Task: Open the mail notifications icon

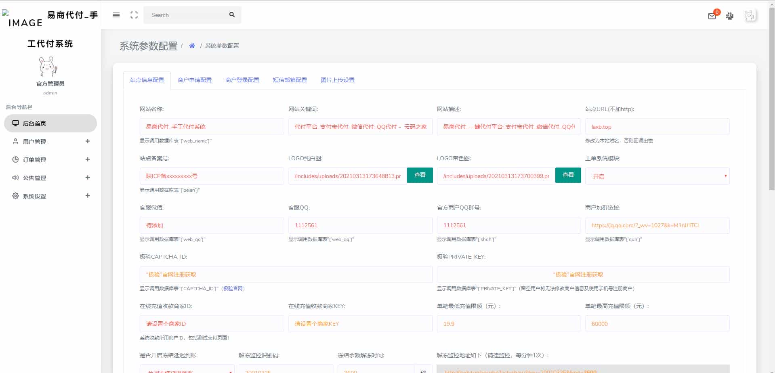Action: [x=712, y=16]
